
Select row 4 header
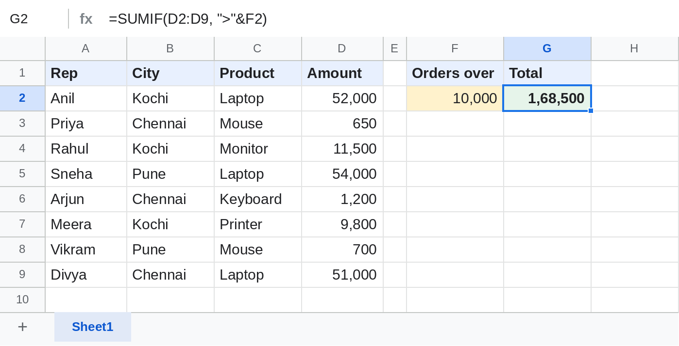[x=22, y=149]
